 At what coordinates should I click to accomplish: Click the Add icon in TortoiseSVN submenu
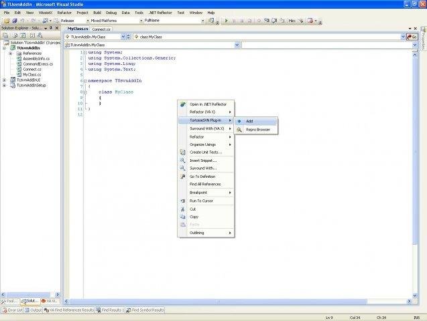pos(239,121)
